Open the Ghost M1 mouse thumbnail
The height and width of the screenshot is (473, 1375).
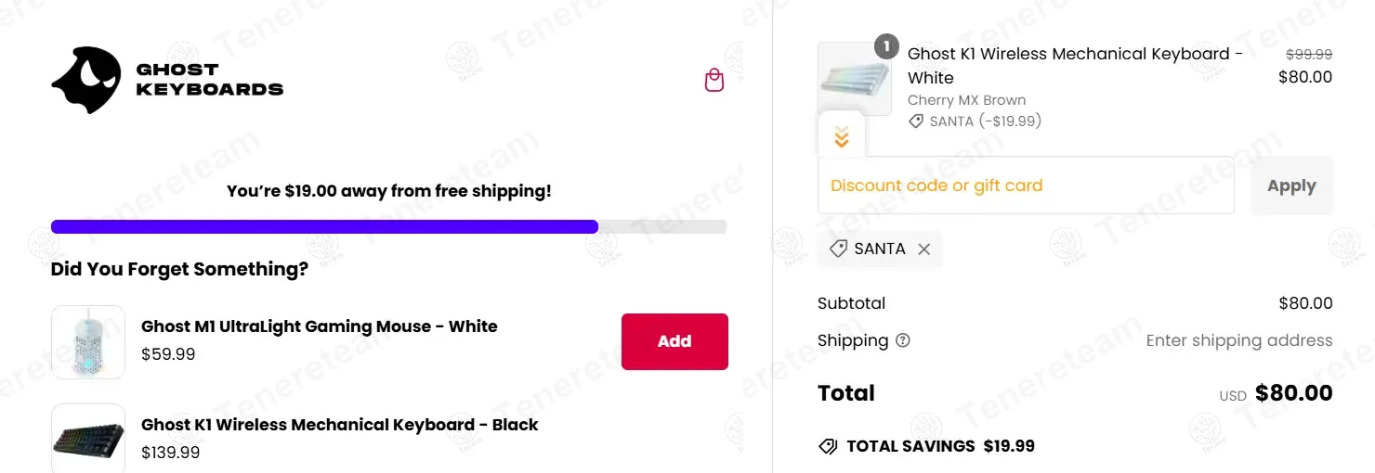[88, 341]
